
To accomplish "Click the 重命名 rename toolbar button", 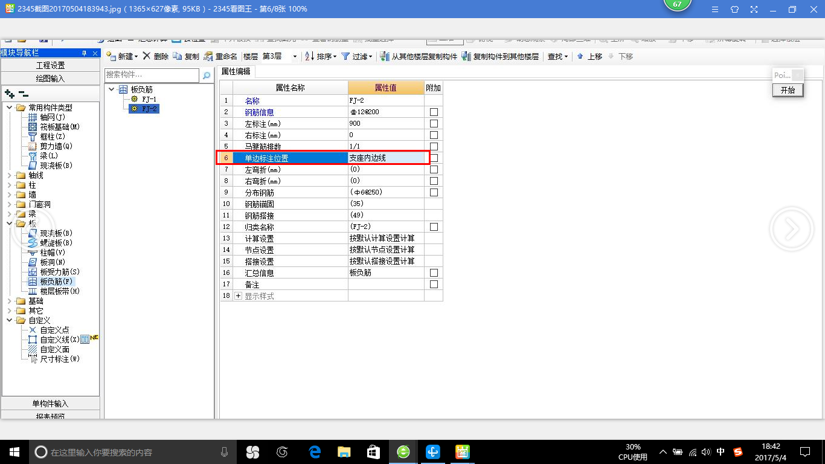I will click(x=220, y=56).
